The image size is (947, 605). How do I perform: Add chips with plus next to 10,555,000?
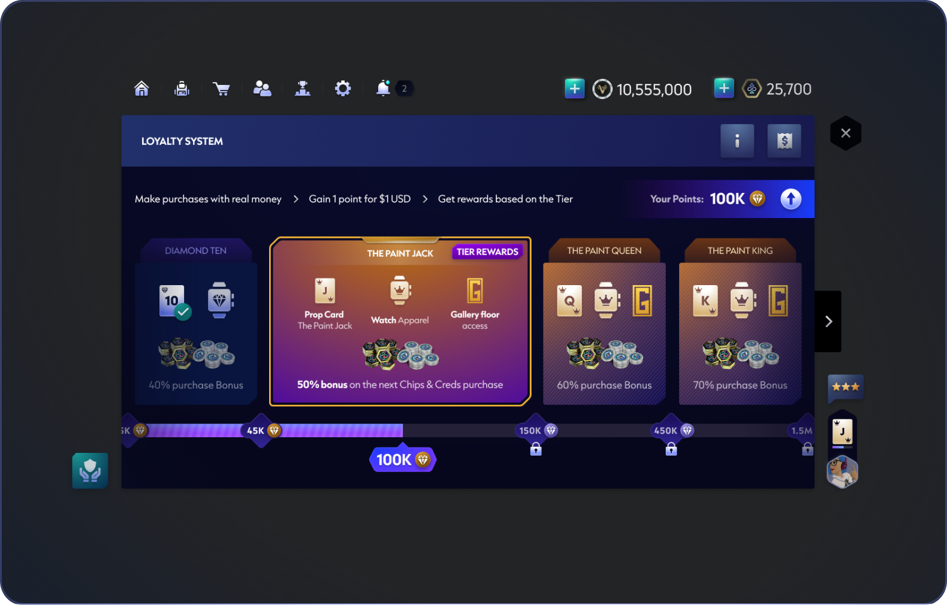click(574, 89)
